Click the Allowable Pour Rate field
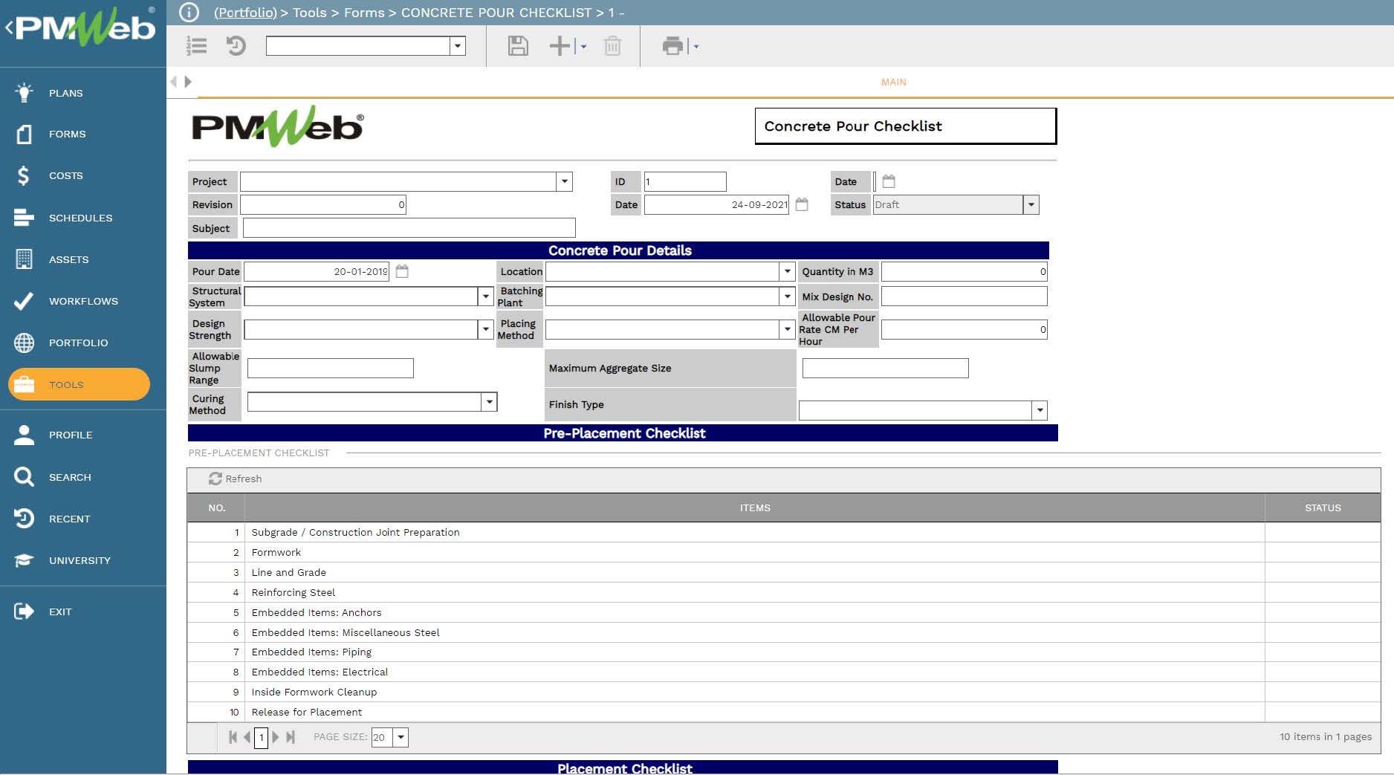1394x775 pixels. pos(964,329)
